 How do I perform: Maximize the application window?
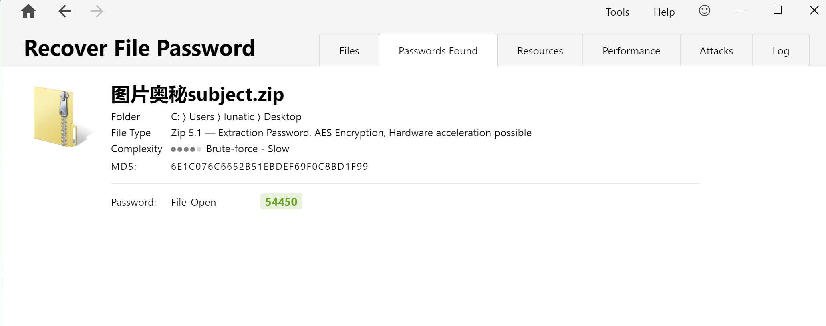tap(778, 10)
